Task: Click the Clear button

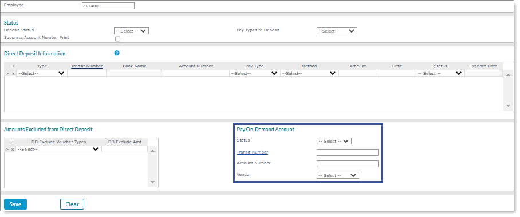Action: point(72,204)
